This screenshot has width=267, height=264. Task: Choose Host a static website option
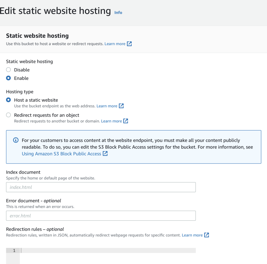(x=8, y=100)
